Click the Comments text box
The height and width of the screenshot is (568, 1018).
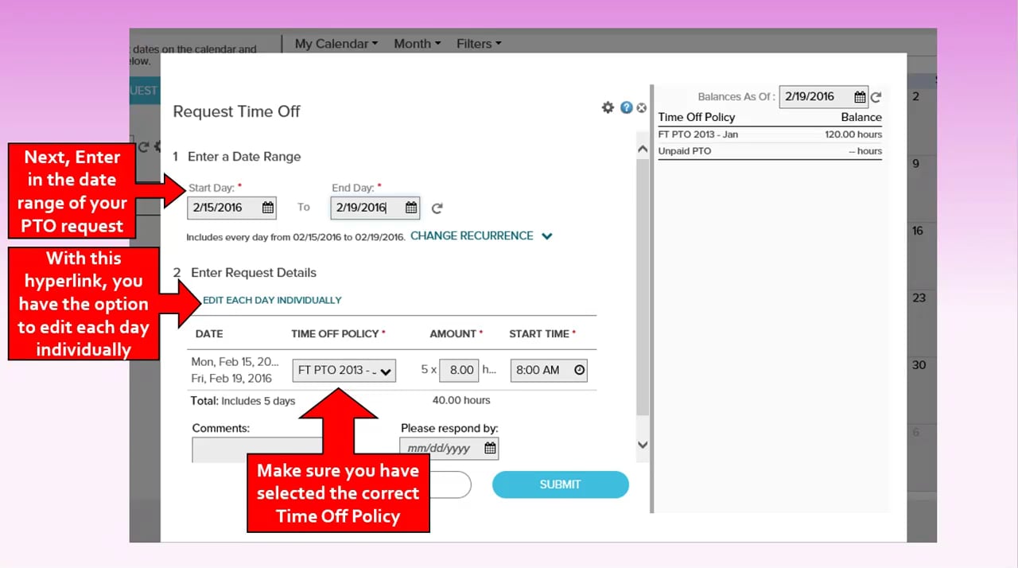(x=257, y=449)
